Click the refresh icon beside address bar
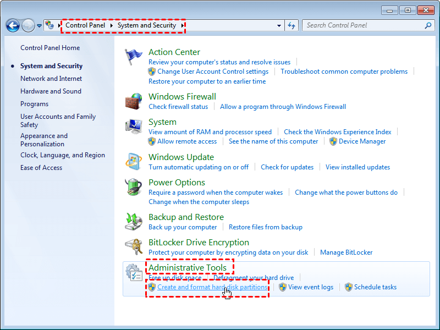The image size is (440, 330). 291,26
